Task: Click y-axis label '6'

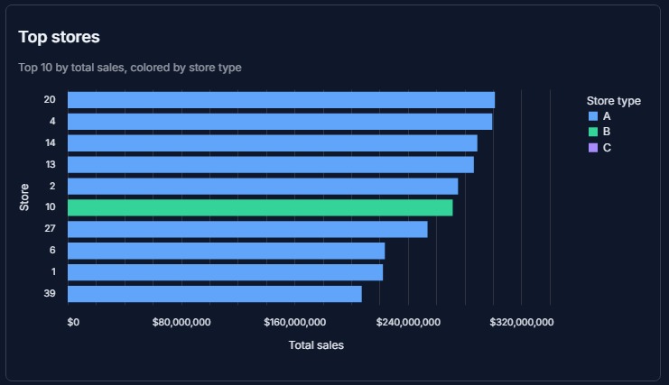Action: 52,251
